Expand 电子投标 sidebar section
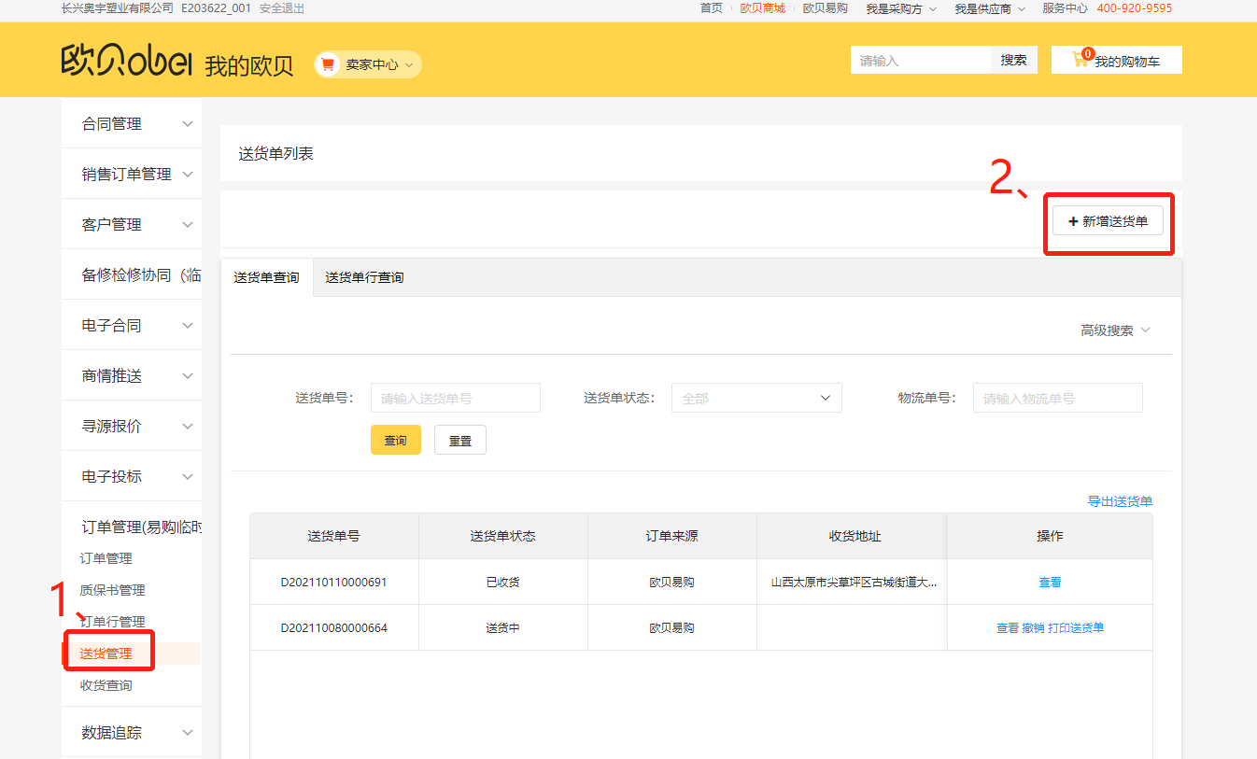 point(132,476)
